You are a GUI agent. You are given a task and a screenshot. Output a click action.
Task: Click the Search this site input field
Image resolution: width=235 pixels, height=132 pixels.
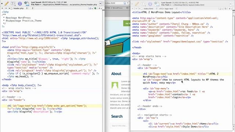[120, 125]
